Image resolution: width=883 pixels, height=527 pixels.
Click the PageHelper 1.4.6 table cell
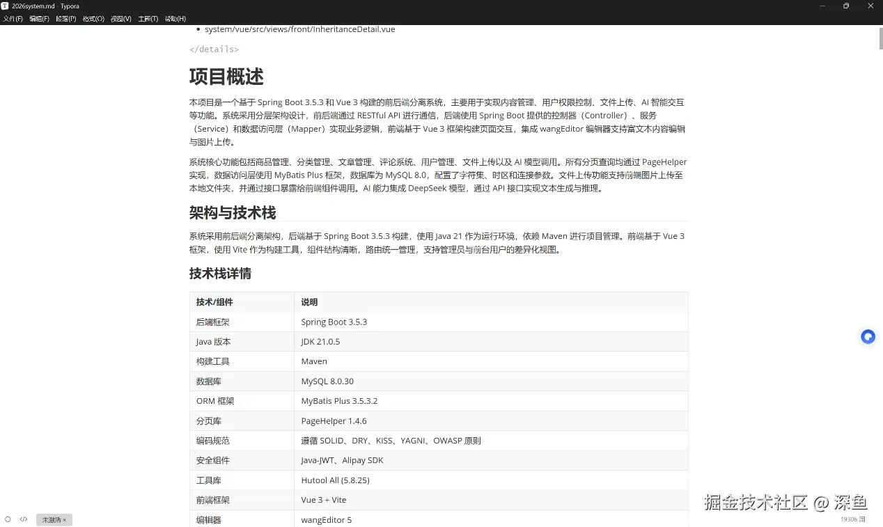pyautogui.click(x=491, y=421)
